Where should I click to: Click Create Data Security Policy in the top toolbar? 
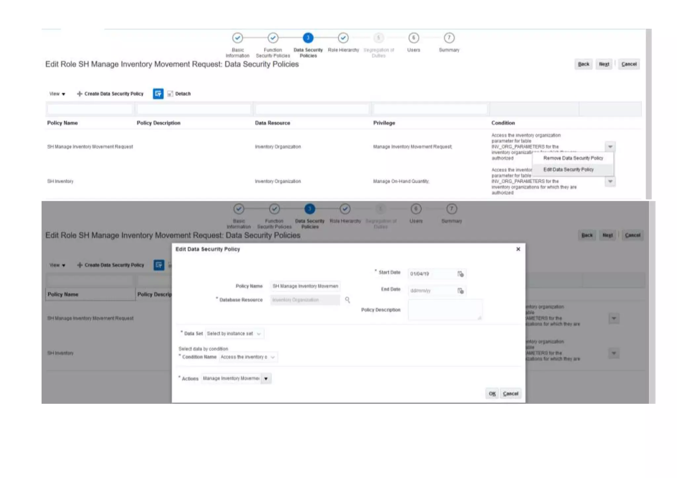[x=110, y=94]
